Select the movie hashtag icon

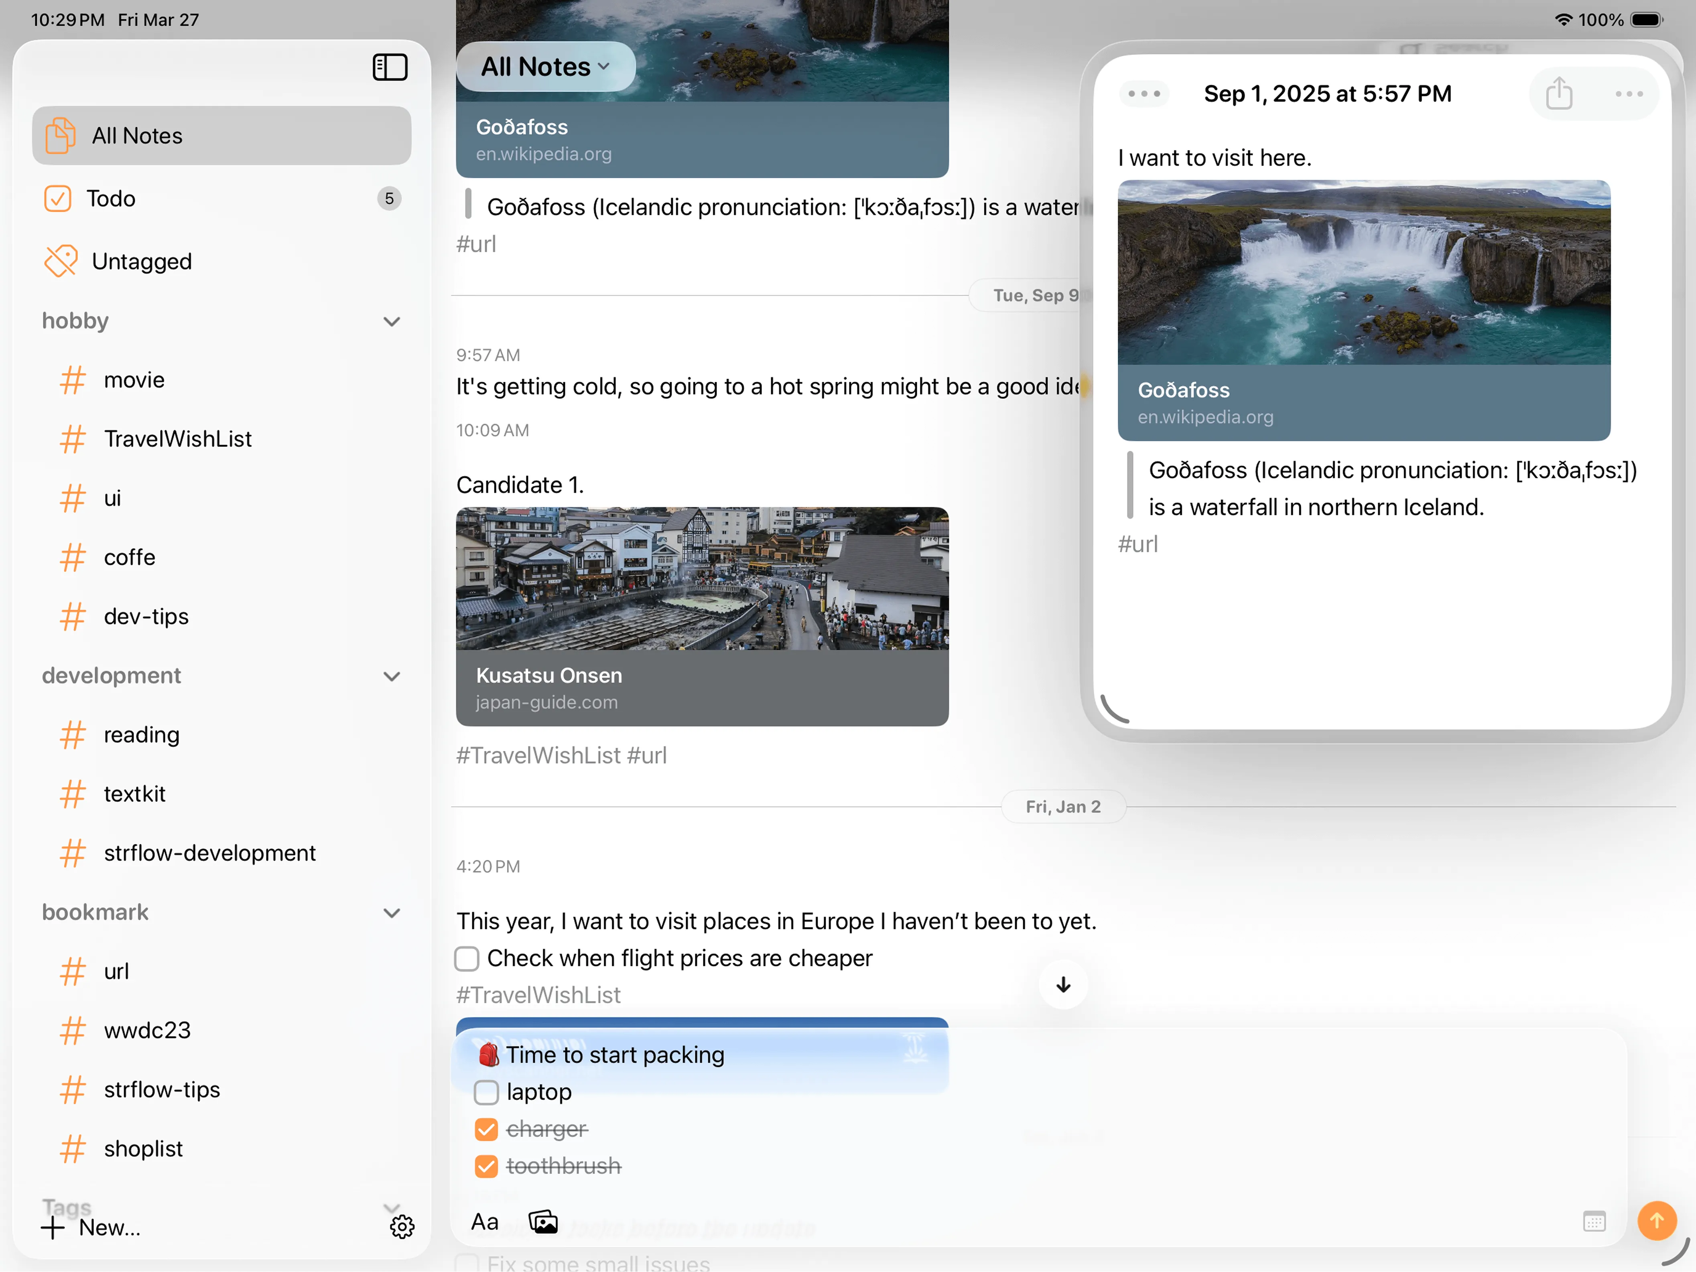coord(73,379)
